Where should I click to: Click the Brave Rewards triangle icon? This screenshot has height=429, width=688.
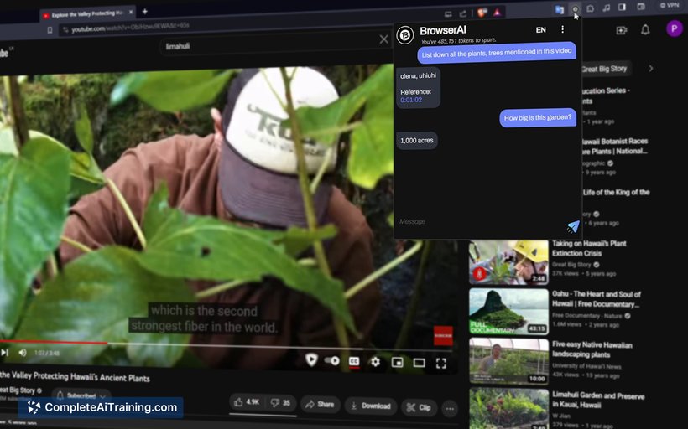(x=498, y=13)
